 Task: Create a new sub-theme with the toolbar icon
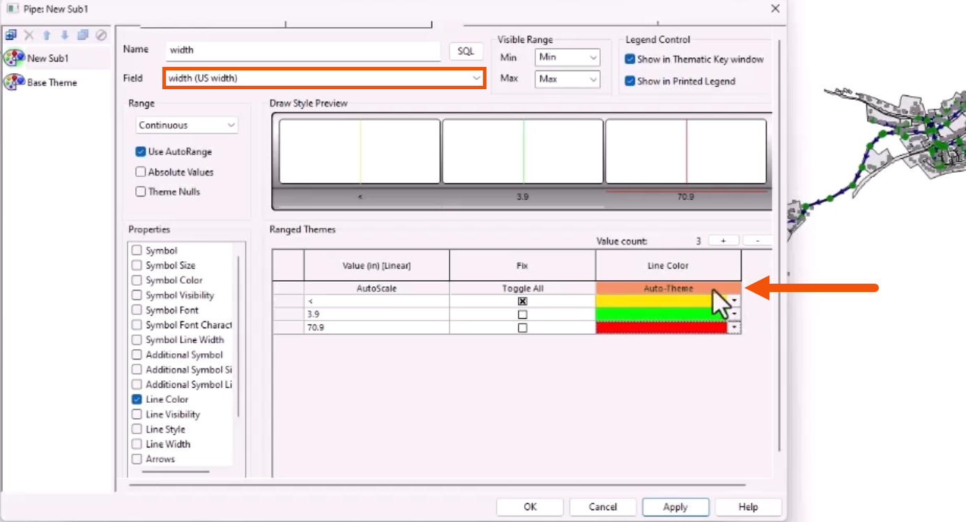coord(10,34)
